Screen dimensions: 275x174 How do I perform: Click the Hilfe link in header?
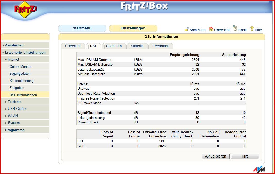258,30
